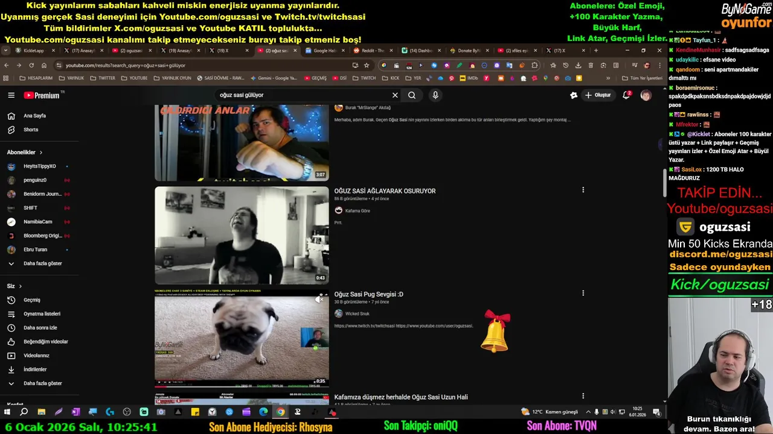
Task: Click the taskbar search magnifier
Action: (24, 412)
